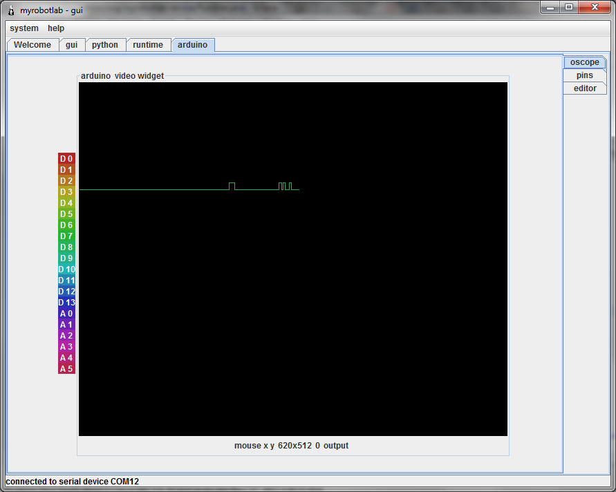Screen dimensions: 616x492
Task: Click the A 0 analog pin button
Action: (66, 313)
